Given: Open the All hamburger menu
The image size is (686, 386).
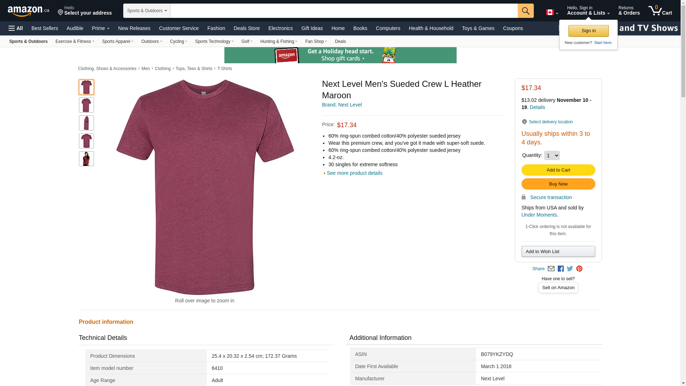Looking at the screenshot, I should [16, 28].
